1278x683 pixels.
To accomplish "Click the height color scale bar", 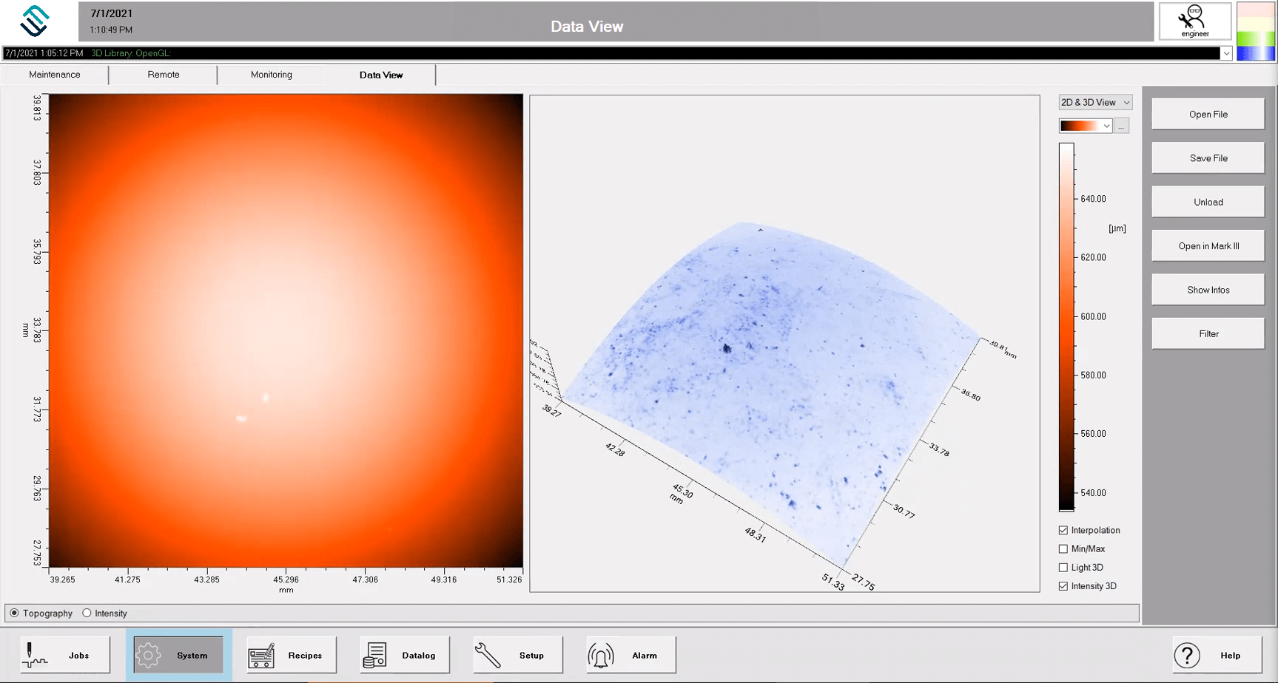I will coord(1066,325).
